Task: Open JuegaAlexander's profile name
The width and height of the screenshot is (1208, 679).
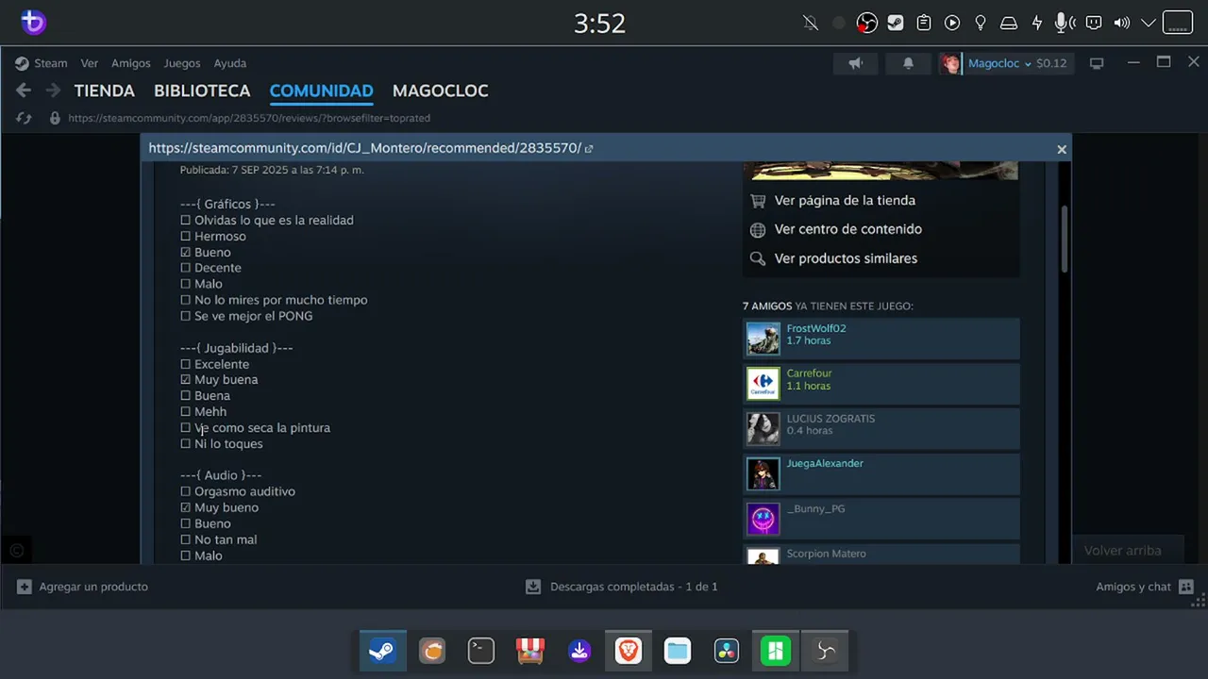Action: (x=825, y=463)
